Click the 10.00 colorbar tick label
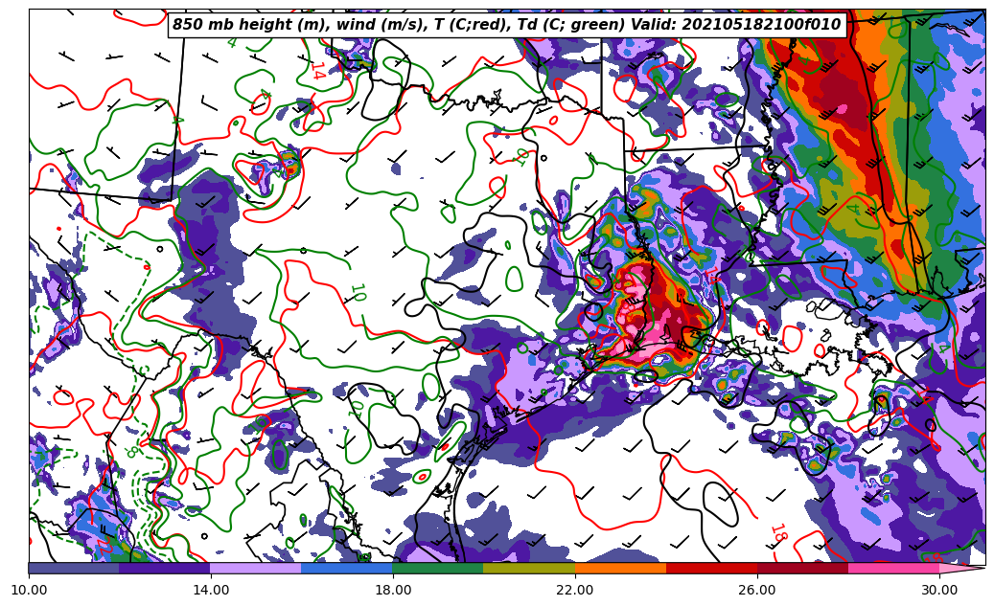The width and height of the screenshot is (994, 606). click(x=29, y=590)
